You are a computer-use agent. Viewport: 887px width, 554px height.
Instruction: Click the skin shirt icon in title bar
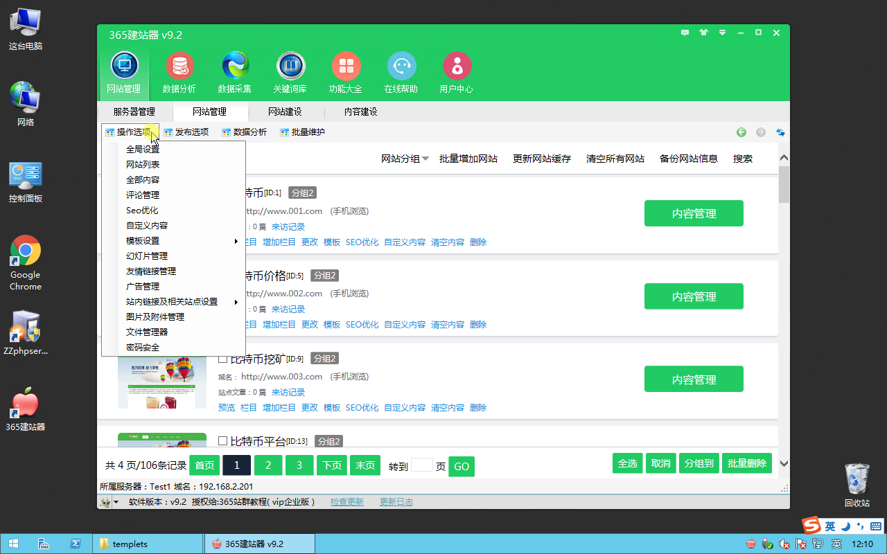point(704,33)
